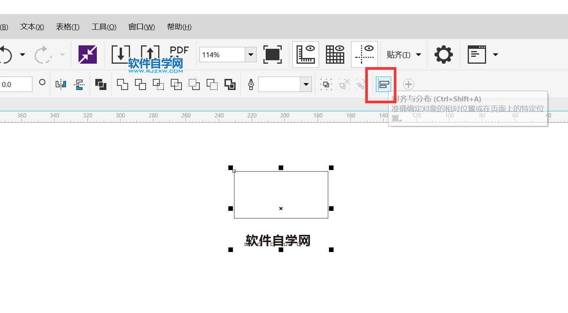Open the Options gear settings
Viewport: 568px width, 313px height.
tap(443, 54)
